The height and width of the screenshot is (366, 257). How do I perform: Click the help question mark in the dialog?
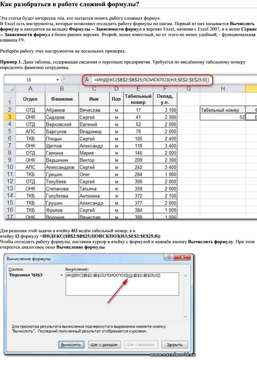(169, 257)
